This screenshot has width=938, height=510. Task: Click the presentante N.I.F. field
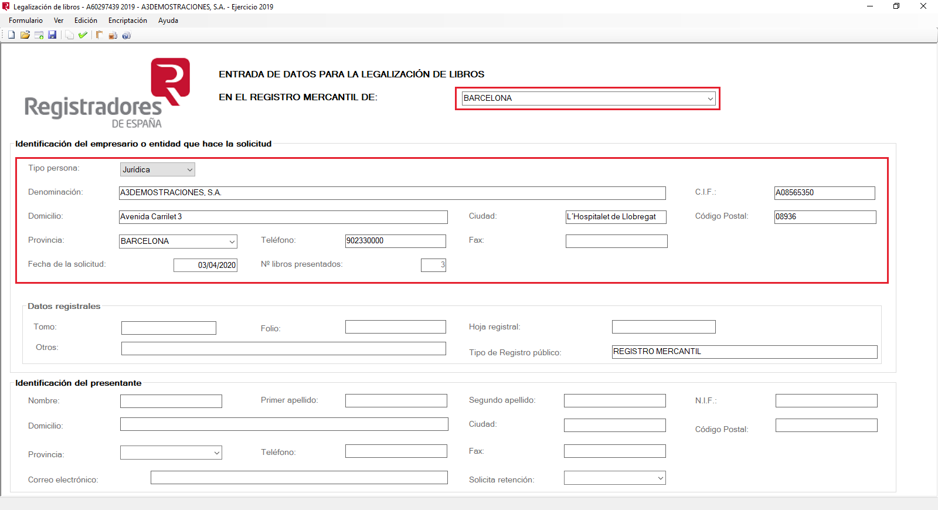(827, 400)
